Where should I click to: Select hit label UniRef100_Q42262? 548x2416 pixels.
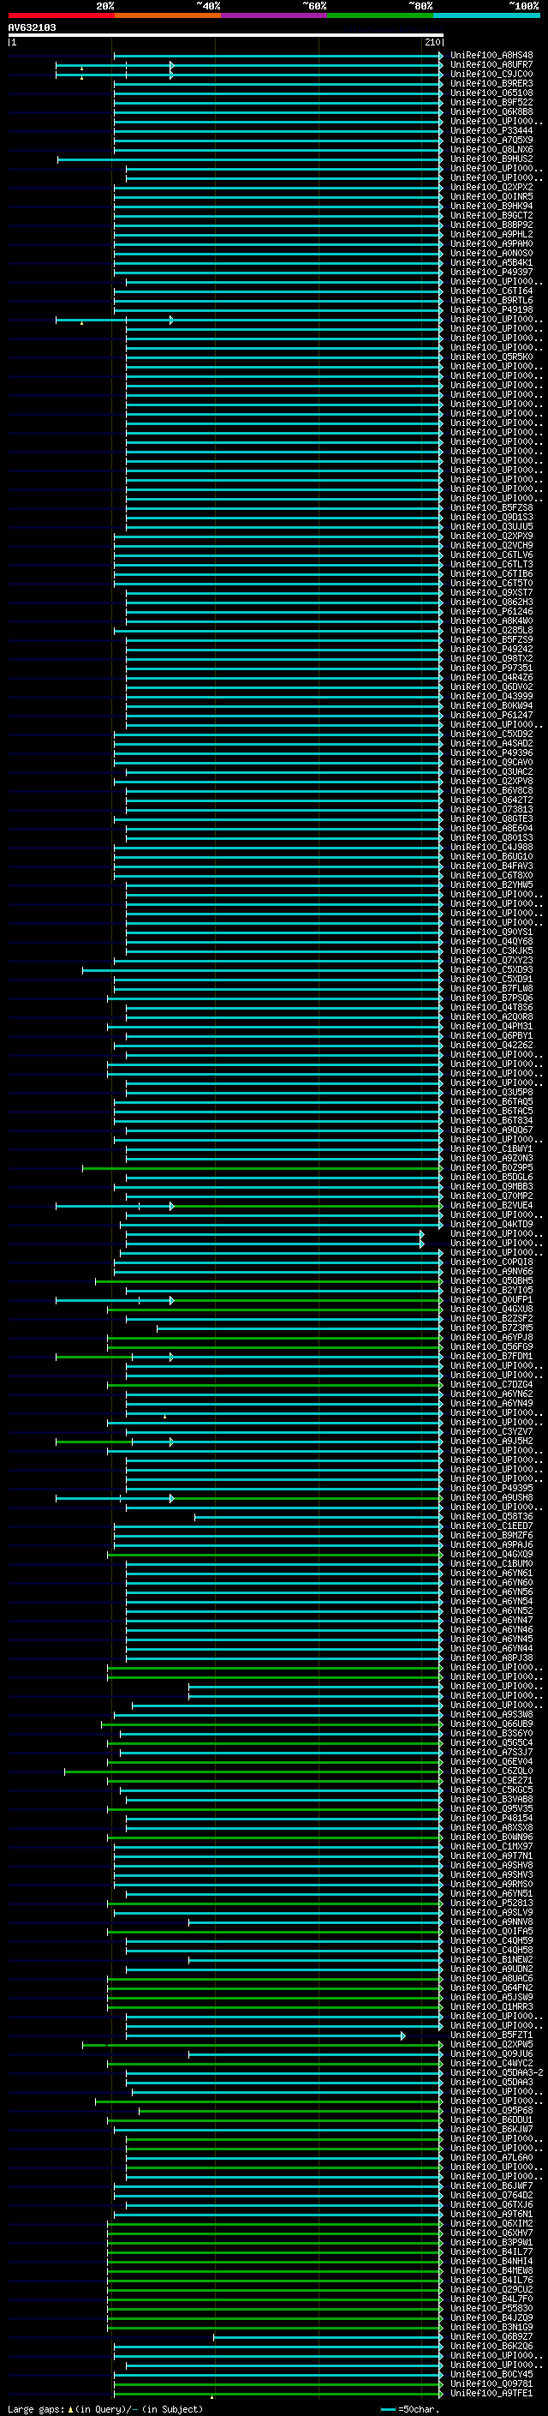pos(491,1046)
